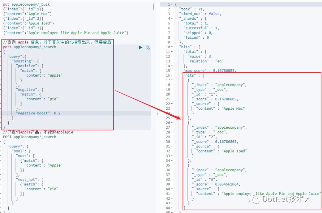Click response line number 20 in the gutter
The height and width of the screenshot is (213, 322).
(x=168, y=94)
